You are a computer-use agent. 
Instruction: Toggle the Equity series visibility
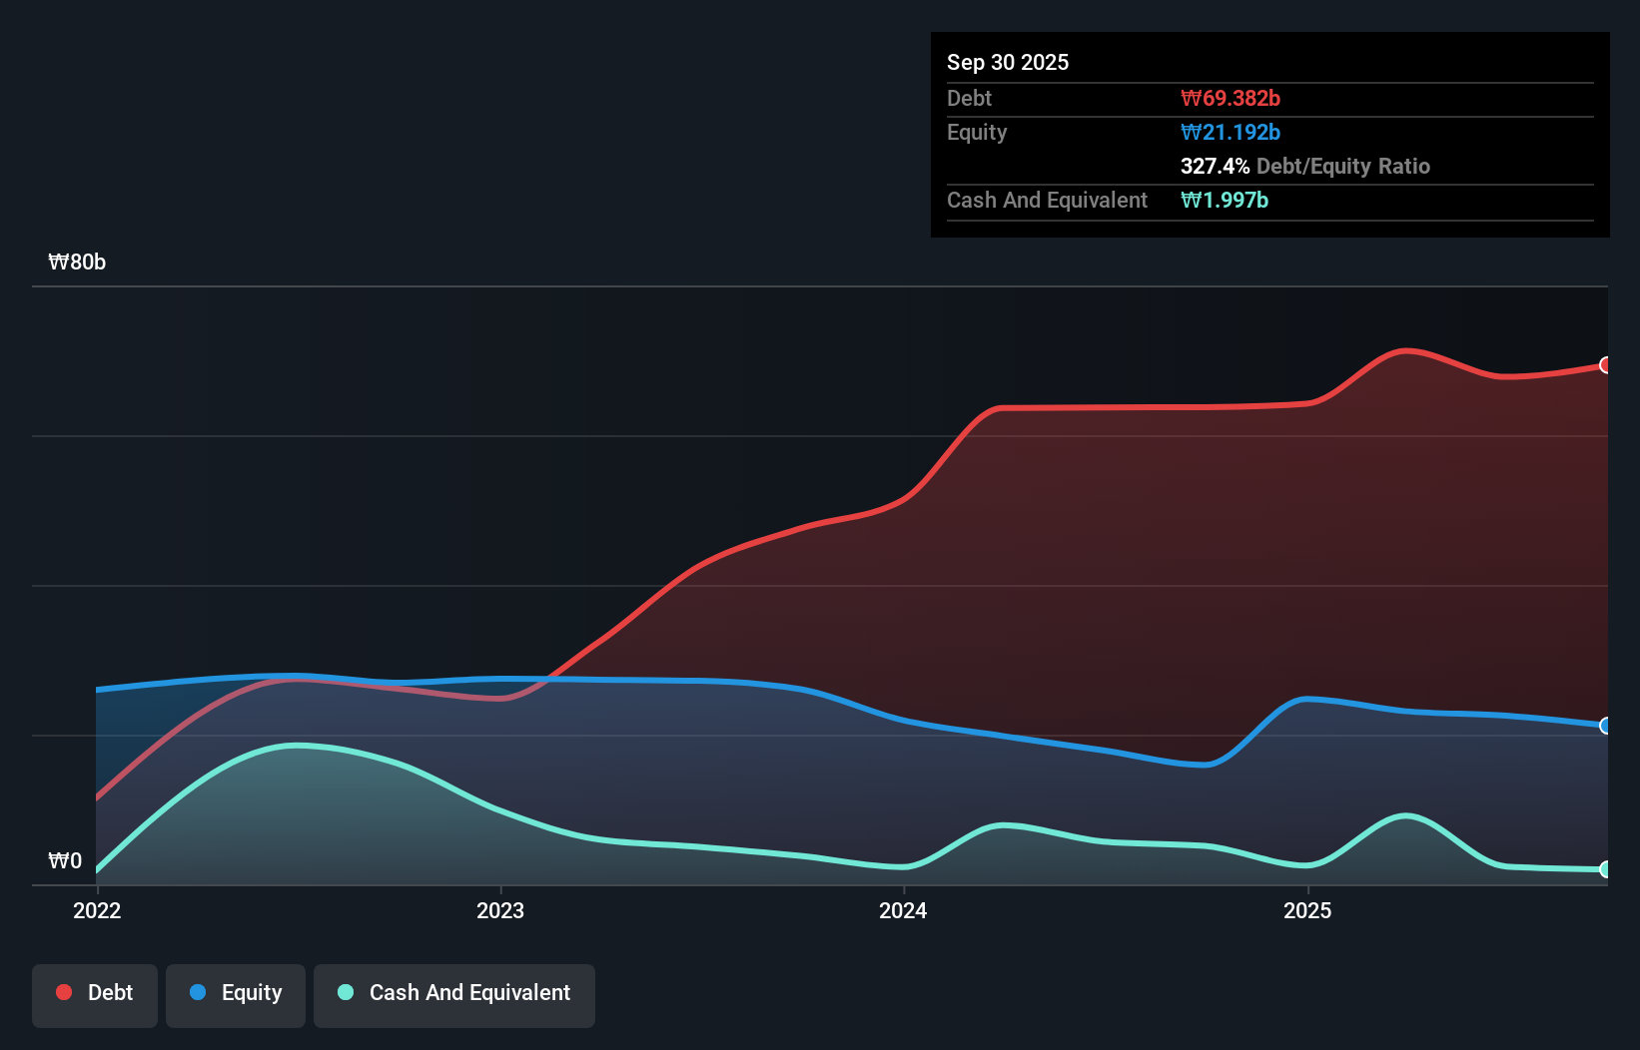[x=235, y=992]
